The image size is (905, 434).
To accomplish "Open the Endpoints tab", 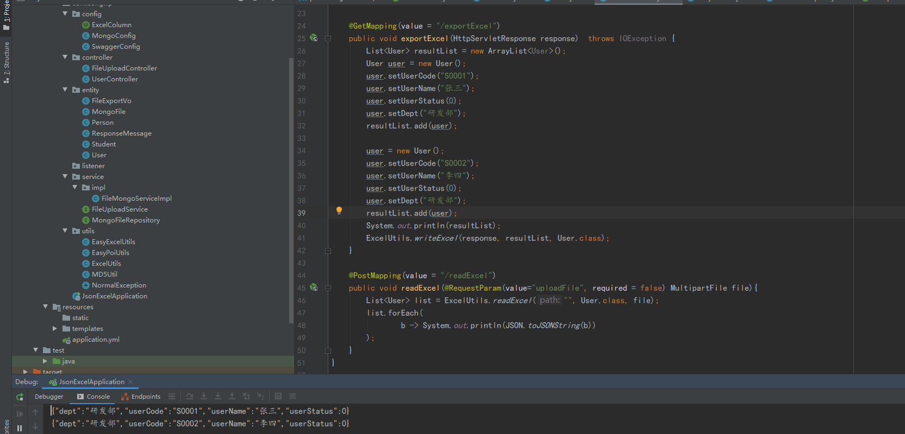I will tap(141, 397).
